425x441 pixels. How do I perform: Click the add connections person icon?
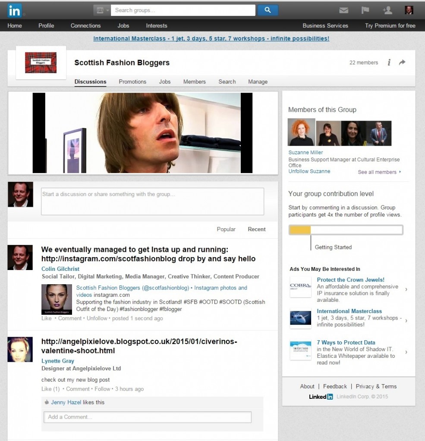pos(387,10)
